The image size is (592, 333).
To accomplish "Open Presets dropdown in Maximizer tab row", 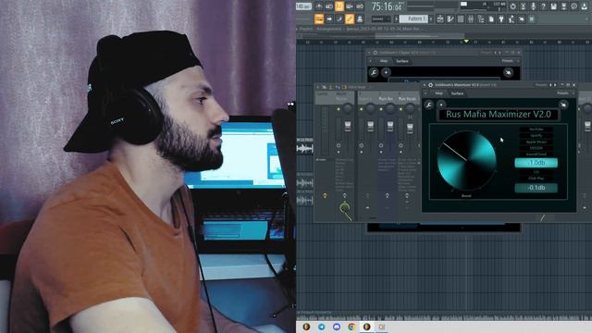I will (x=562, y=92).
